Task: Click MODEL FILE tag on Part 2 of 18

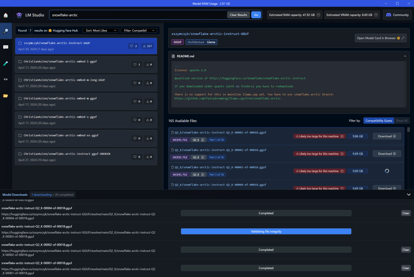Action: click(x=180, y=157)
